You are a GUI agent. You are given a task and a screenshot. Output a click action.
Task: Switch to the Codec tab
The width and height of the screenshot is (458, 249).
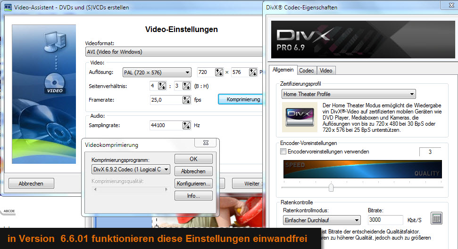(x=307, y=71)
